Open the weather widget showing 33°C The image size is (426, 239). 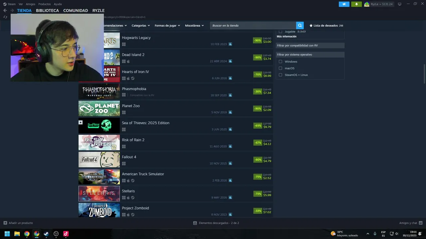344,234
